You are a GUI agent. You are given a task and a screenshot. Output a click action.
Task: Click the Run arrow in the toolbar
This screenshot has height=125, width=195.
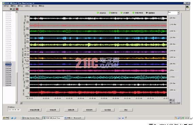tap(11, 9)
